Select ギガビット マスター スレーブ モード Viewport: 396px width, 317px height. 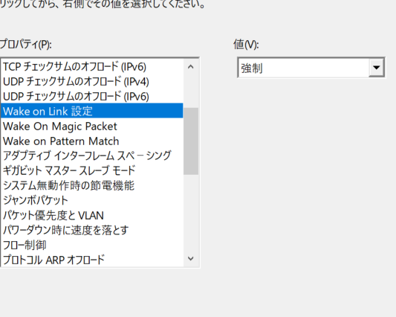[x=92, y=170]
